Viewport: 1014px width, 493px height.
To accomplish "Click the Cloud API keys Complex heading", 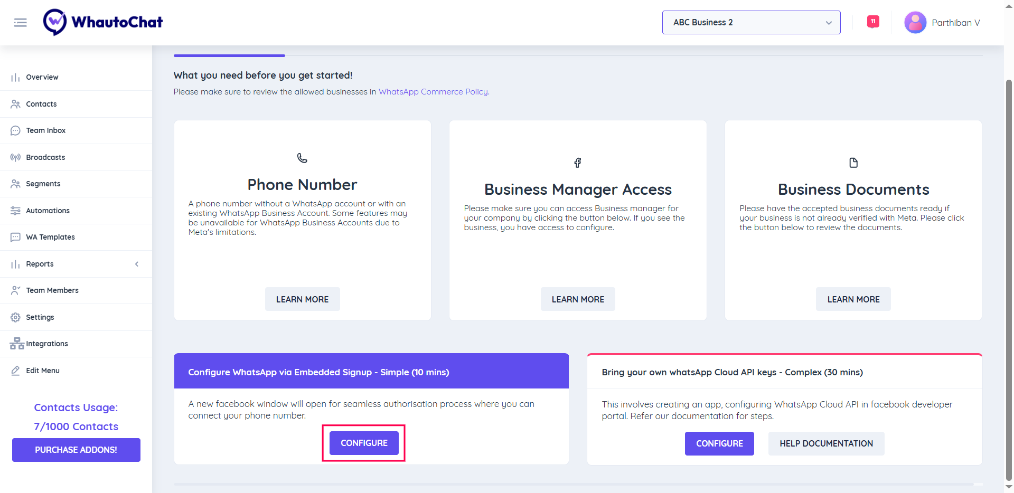I will click(732, 372).
